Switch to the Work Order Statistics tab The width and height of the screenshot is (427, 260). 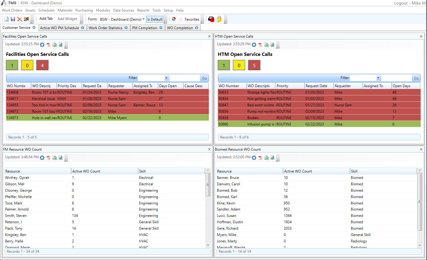(105, 28)
